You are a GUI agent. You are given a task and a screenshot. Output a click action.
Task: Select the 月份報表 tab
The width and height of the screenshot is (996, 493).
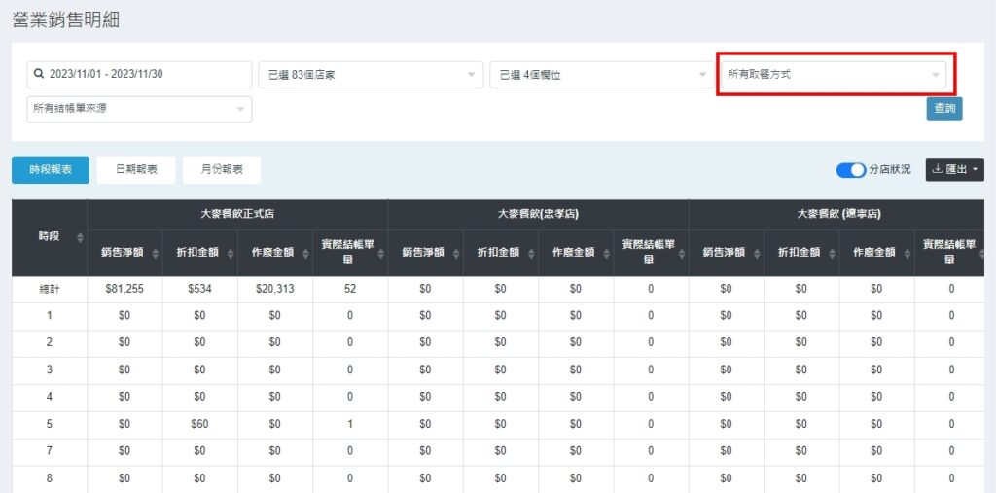click(x=222, y=170)
